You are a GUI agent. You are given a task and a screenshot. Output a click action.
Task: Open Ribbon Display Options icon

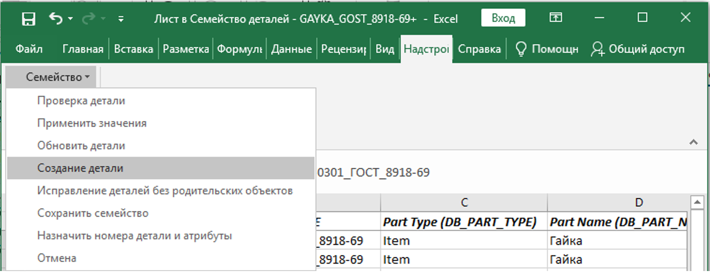(x=556, y=18)
